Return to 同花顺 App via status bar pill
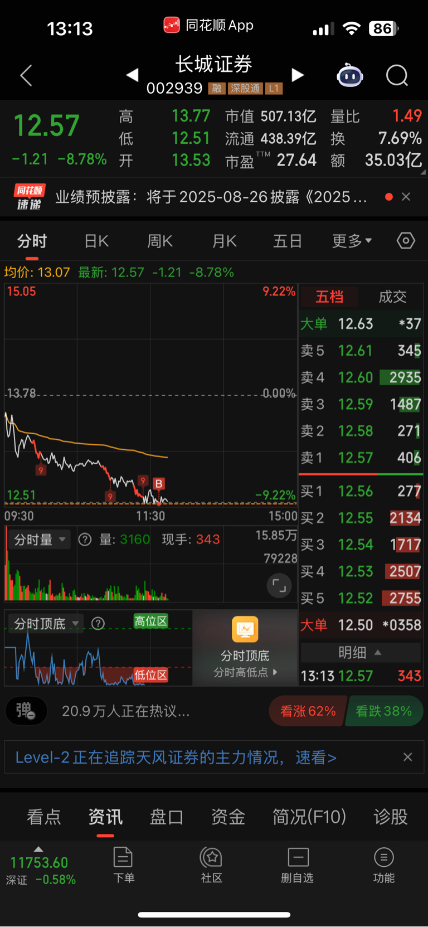Screen dimensions: 428x927 click(208, 25)
